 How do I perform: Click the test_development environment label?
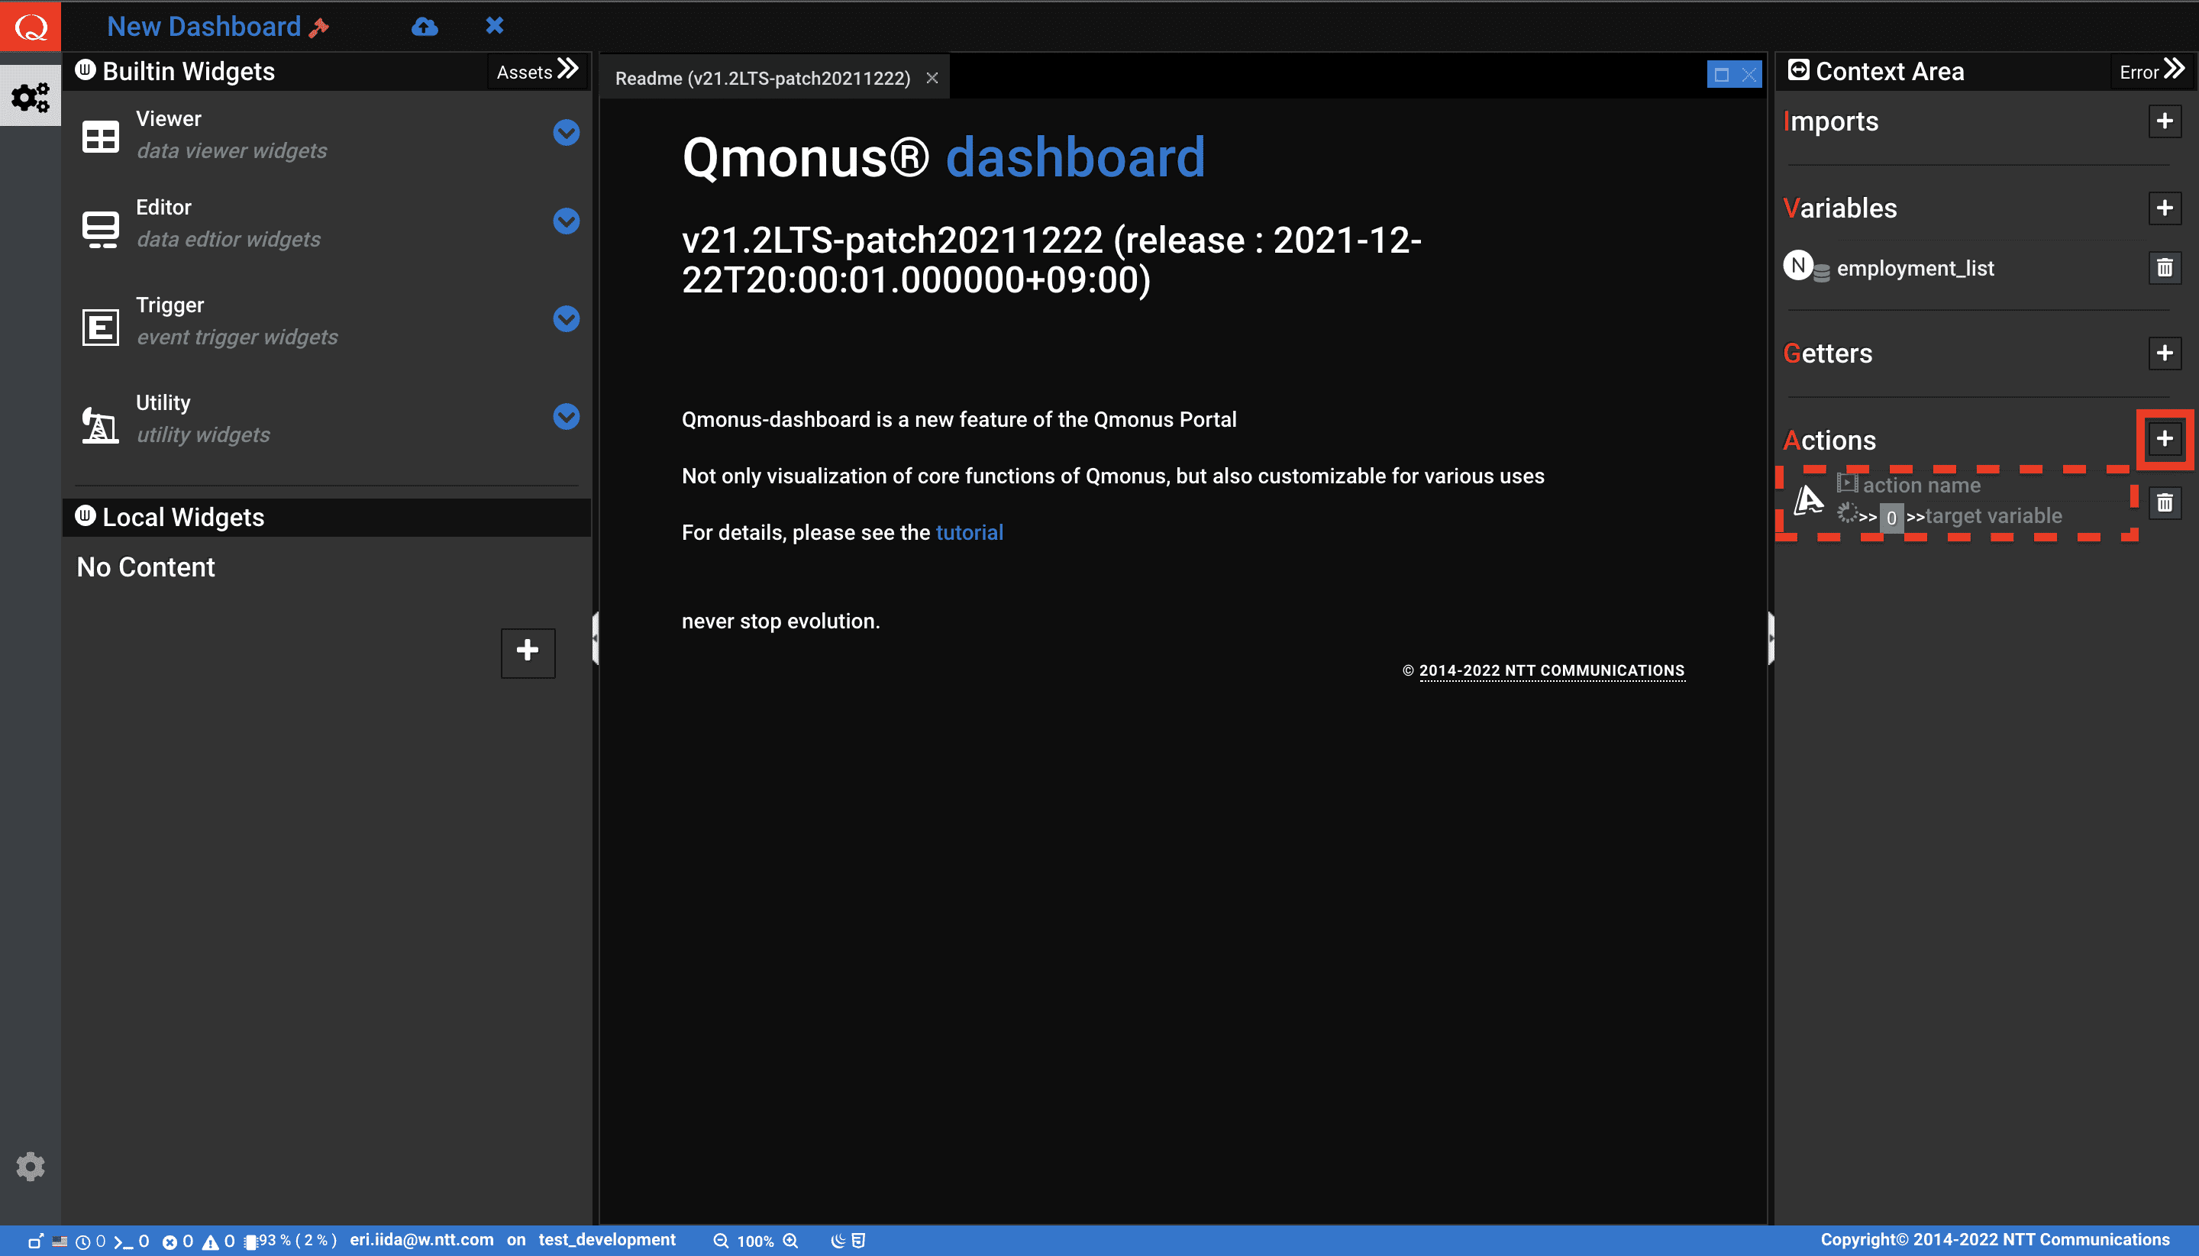pyautogui.click(x=607, y=1240)
